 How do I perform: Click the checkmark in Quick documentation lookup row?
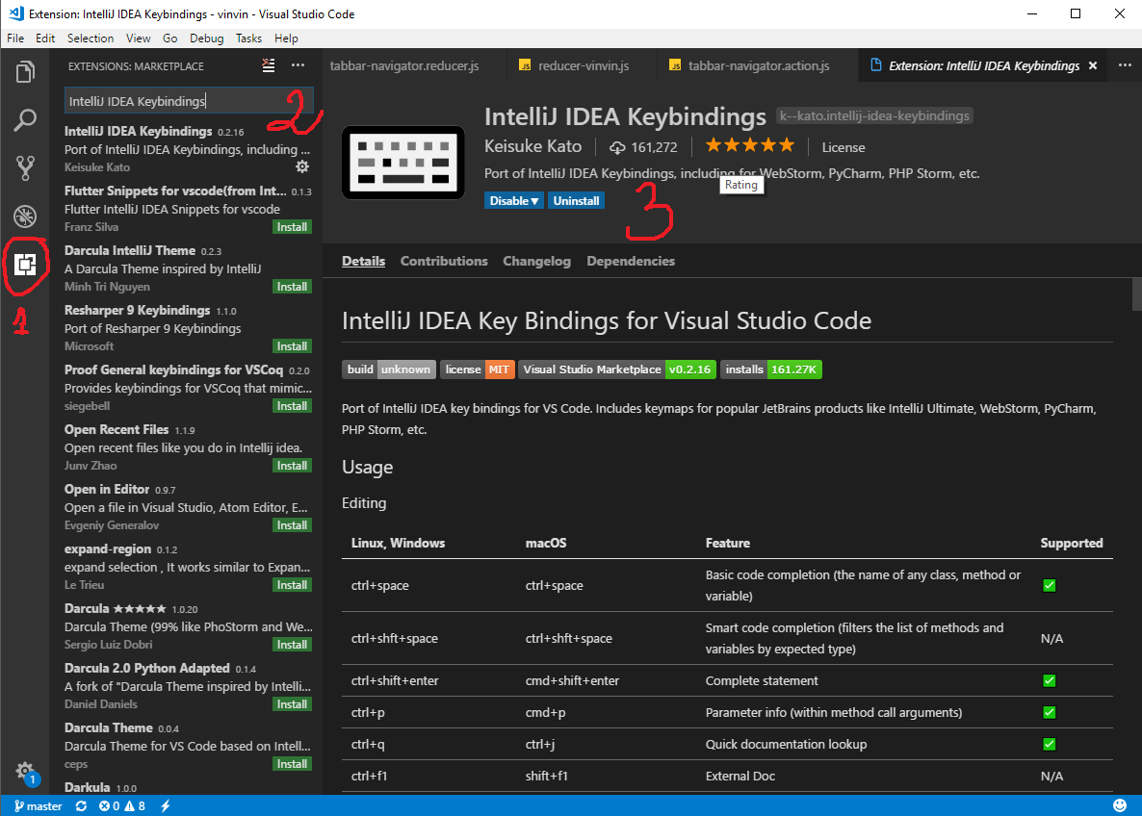pos(1049,744)
